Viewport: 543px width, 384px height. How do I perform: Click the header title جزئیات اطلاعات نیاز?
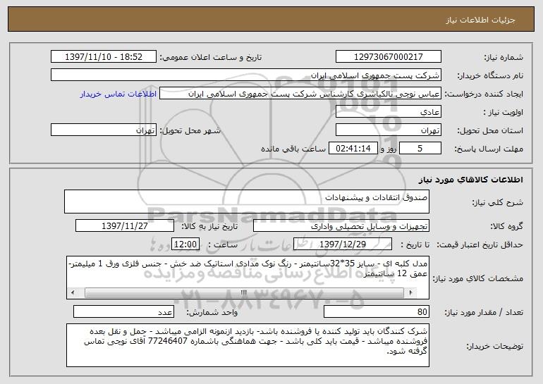click(480, 20)
